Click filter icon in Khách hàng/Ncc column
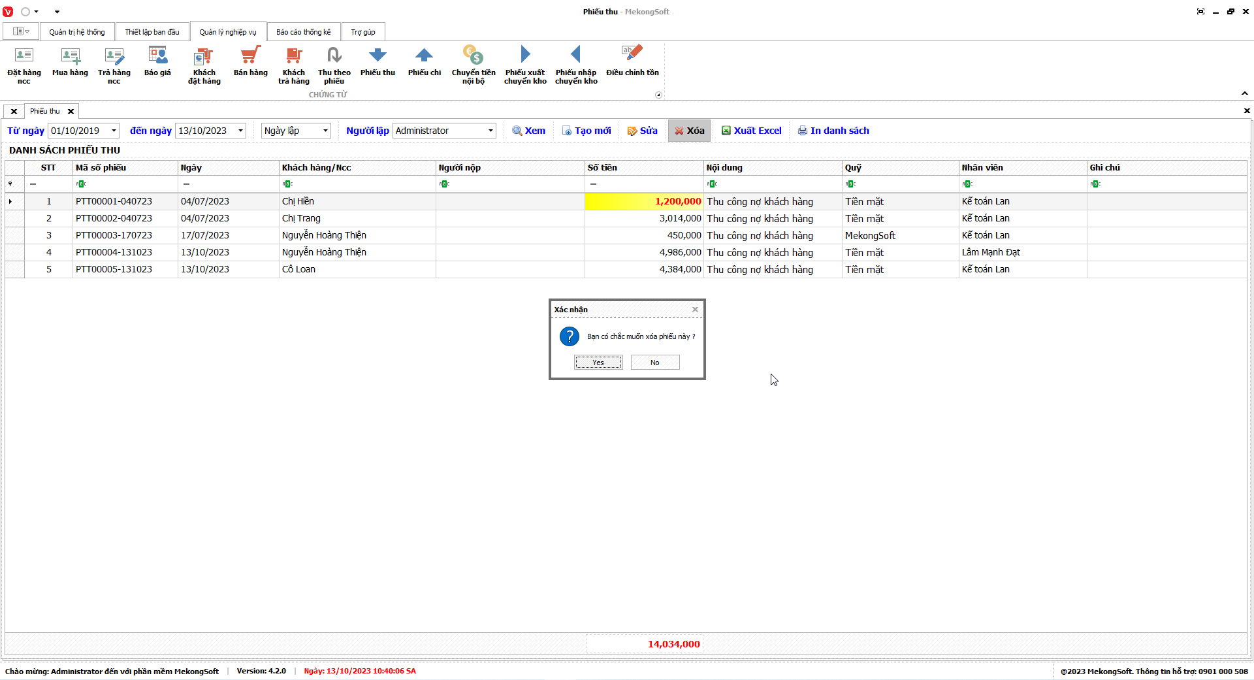Image resolution: width=1254 pixels, height=680 pixels. (287, 184)
